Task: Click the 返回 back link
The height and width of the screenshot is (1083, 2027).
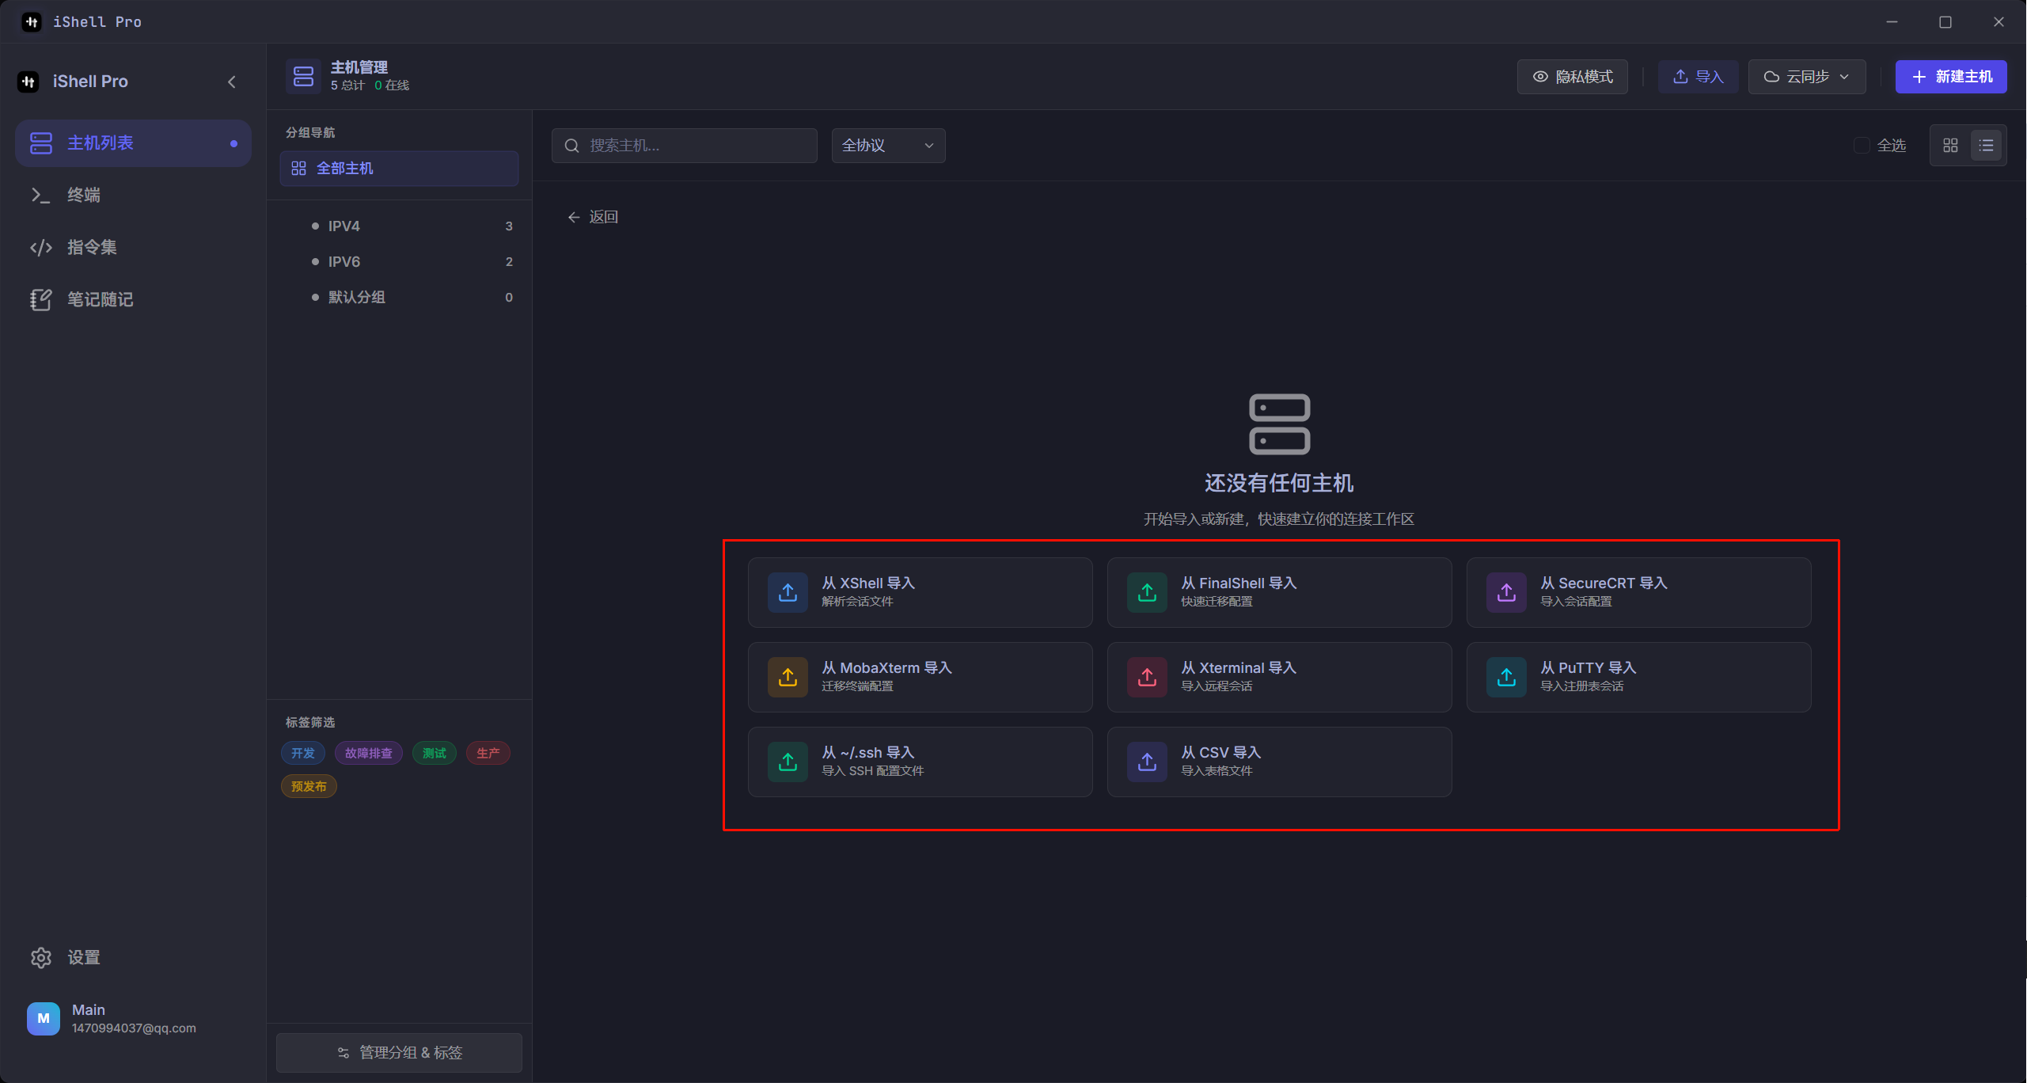Action: [x=593, y=217]
